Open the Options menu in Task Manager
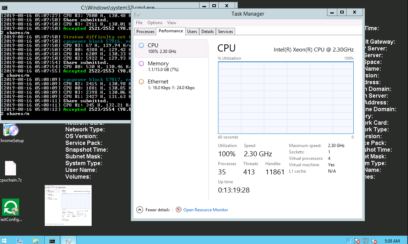Screen dimensions: 408x244 point(155,23)
